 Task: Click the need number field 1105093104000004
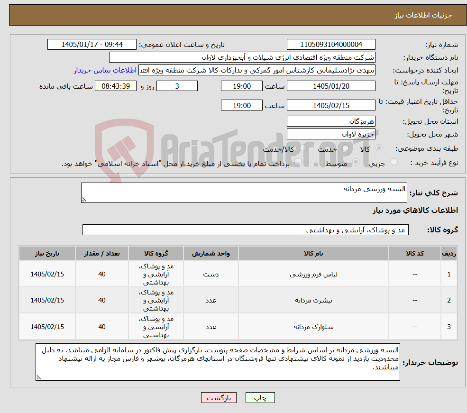click(x=331, y=45)
